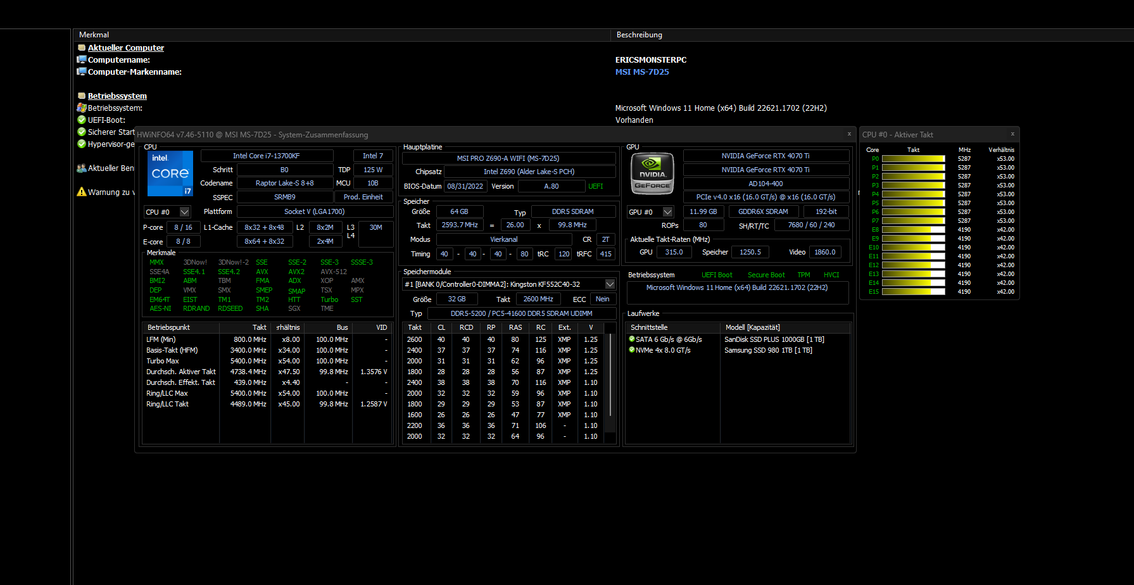Open the GPU #0 selector dropdown

(667, 212)
